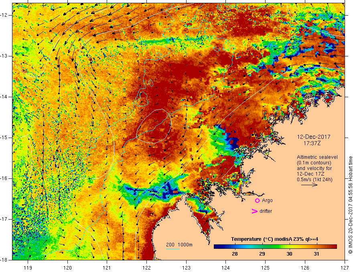Click longitude axis label 122
The width and height of the screenshot is (353, 272).
click(x=146, y=268)
